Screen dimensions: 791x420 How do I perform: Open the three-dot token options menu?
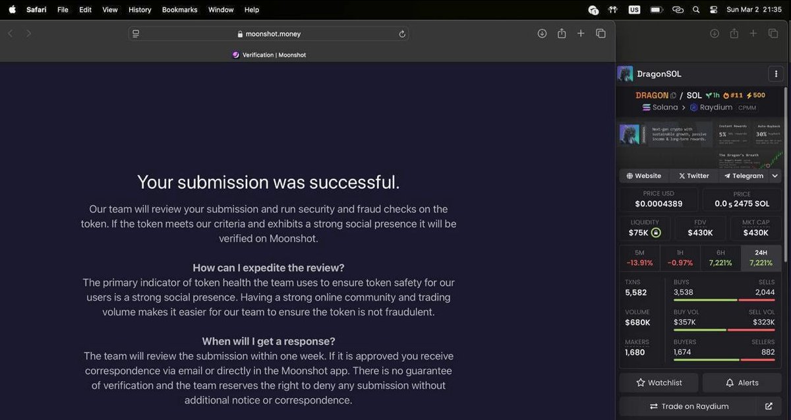click(776, 73)
